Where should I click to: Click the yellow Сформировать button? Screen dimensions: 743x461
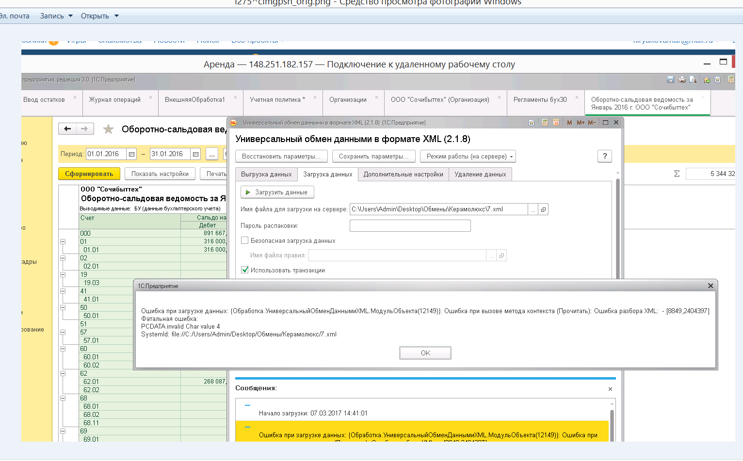pyautogui.click(x=89, y=174)
